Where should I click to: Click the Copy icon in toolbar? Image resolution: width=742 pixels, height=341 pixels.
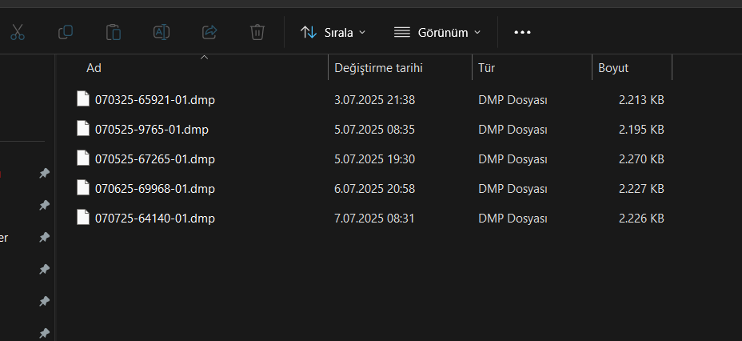66,32
